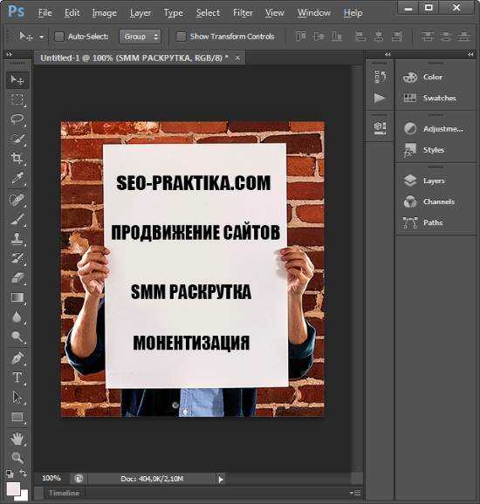Select the Lasso tool
Screen dimensions: 480x504
[x=17, y=119]
